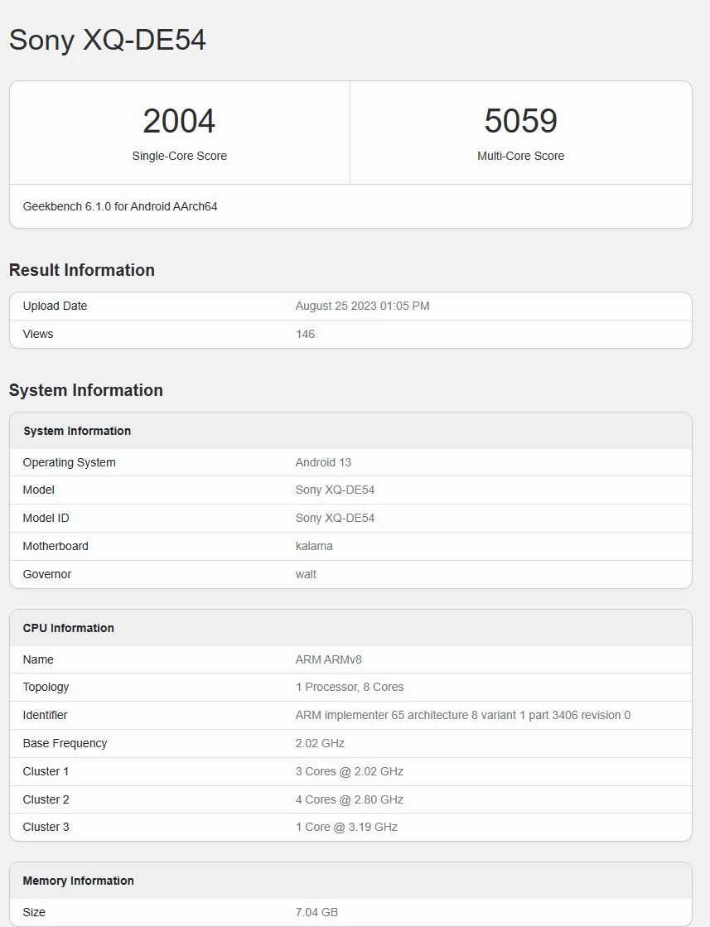
Task: Click the Geekbench 6.1.0 for Android AArch64 text
Action: (120, 206)
